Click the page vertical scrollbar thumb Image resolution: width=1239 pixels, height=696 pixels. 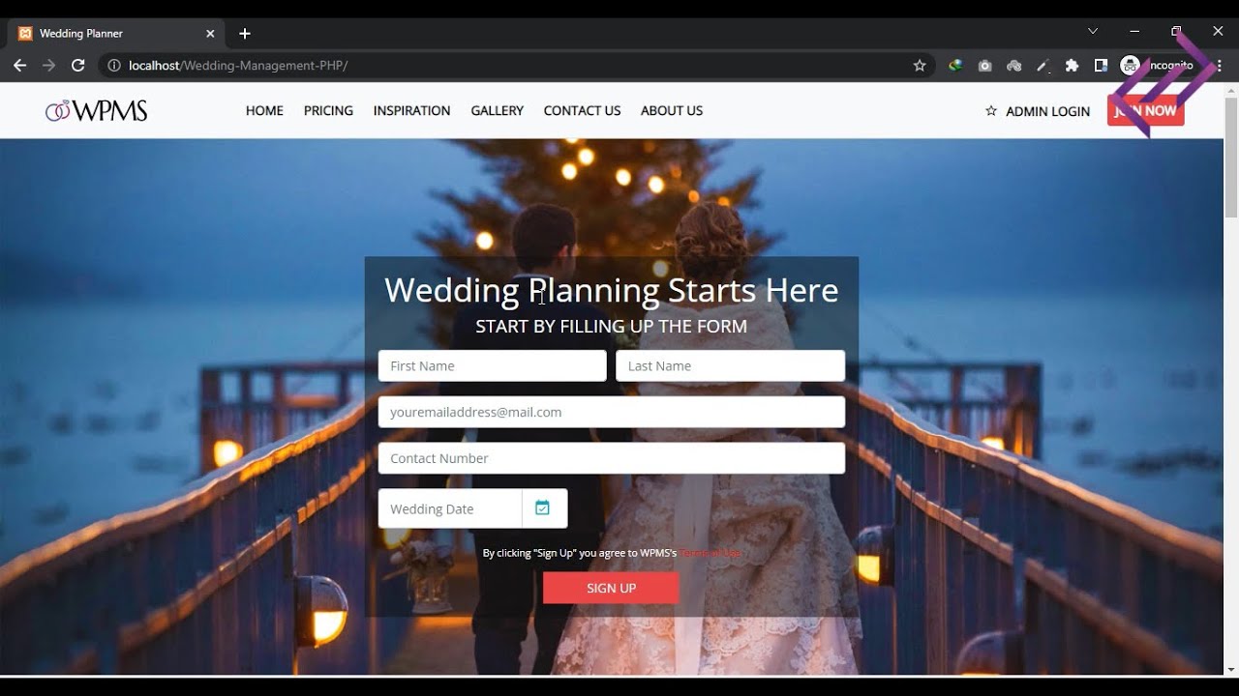pyautogui.click(x=1231, y=157)
